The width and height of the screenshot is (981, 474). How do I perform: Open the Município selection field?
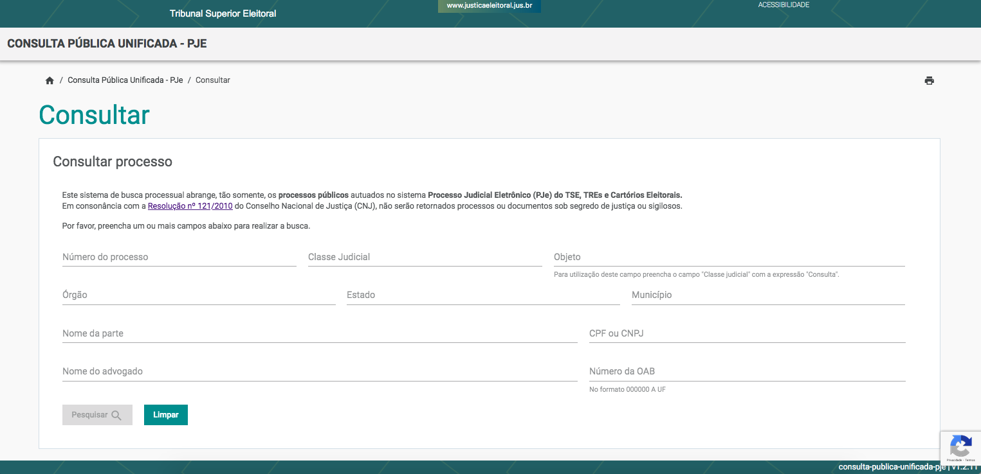point(768,295)
